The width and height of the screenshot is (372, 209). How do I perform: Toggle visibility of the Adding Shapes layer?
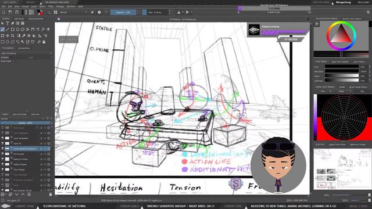pos(2,164)
